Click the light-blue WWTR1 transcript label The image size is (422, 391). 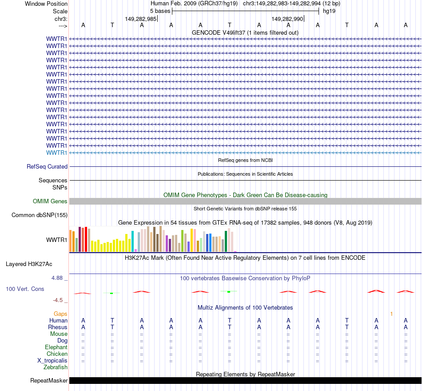pos(56,153)
